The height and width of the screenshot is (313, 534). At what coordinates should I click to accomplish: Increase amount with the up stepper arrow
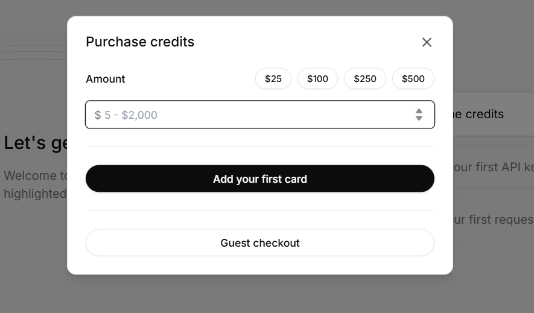click(419, 111)
